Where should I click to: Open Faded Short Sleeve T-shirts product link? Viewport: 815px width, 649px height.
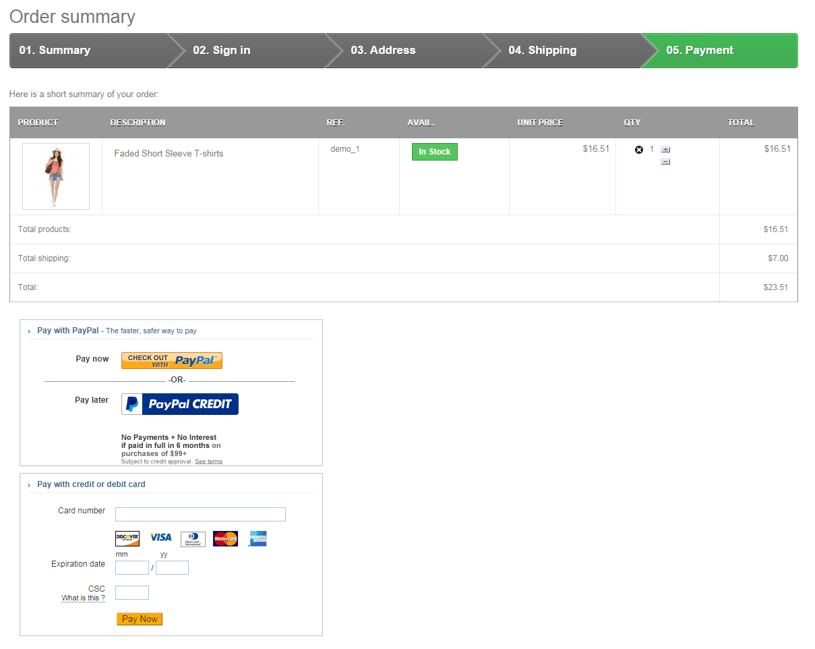169,154
